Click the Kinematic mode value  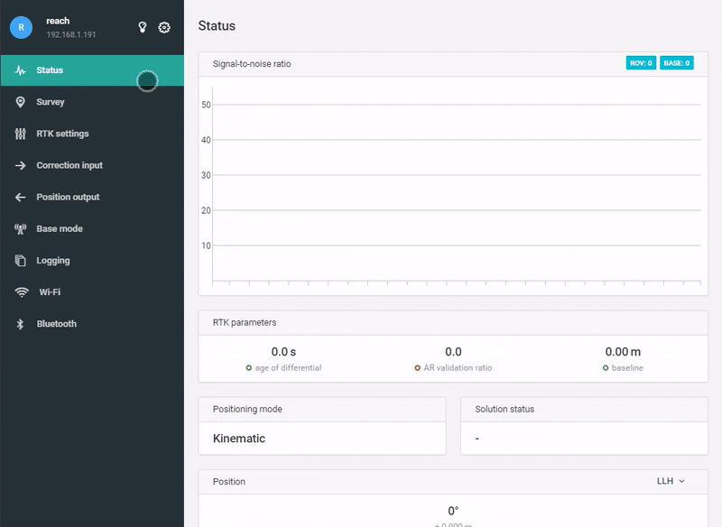pos(239,439)
